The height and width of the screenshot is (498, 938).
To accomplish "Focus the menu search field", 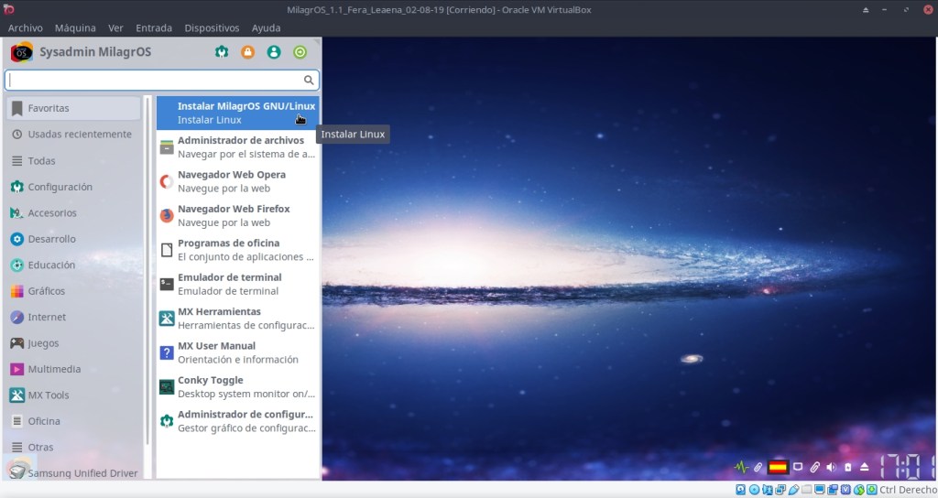I will [x=162, y=80].
